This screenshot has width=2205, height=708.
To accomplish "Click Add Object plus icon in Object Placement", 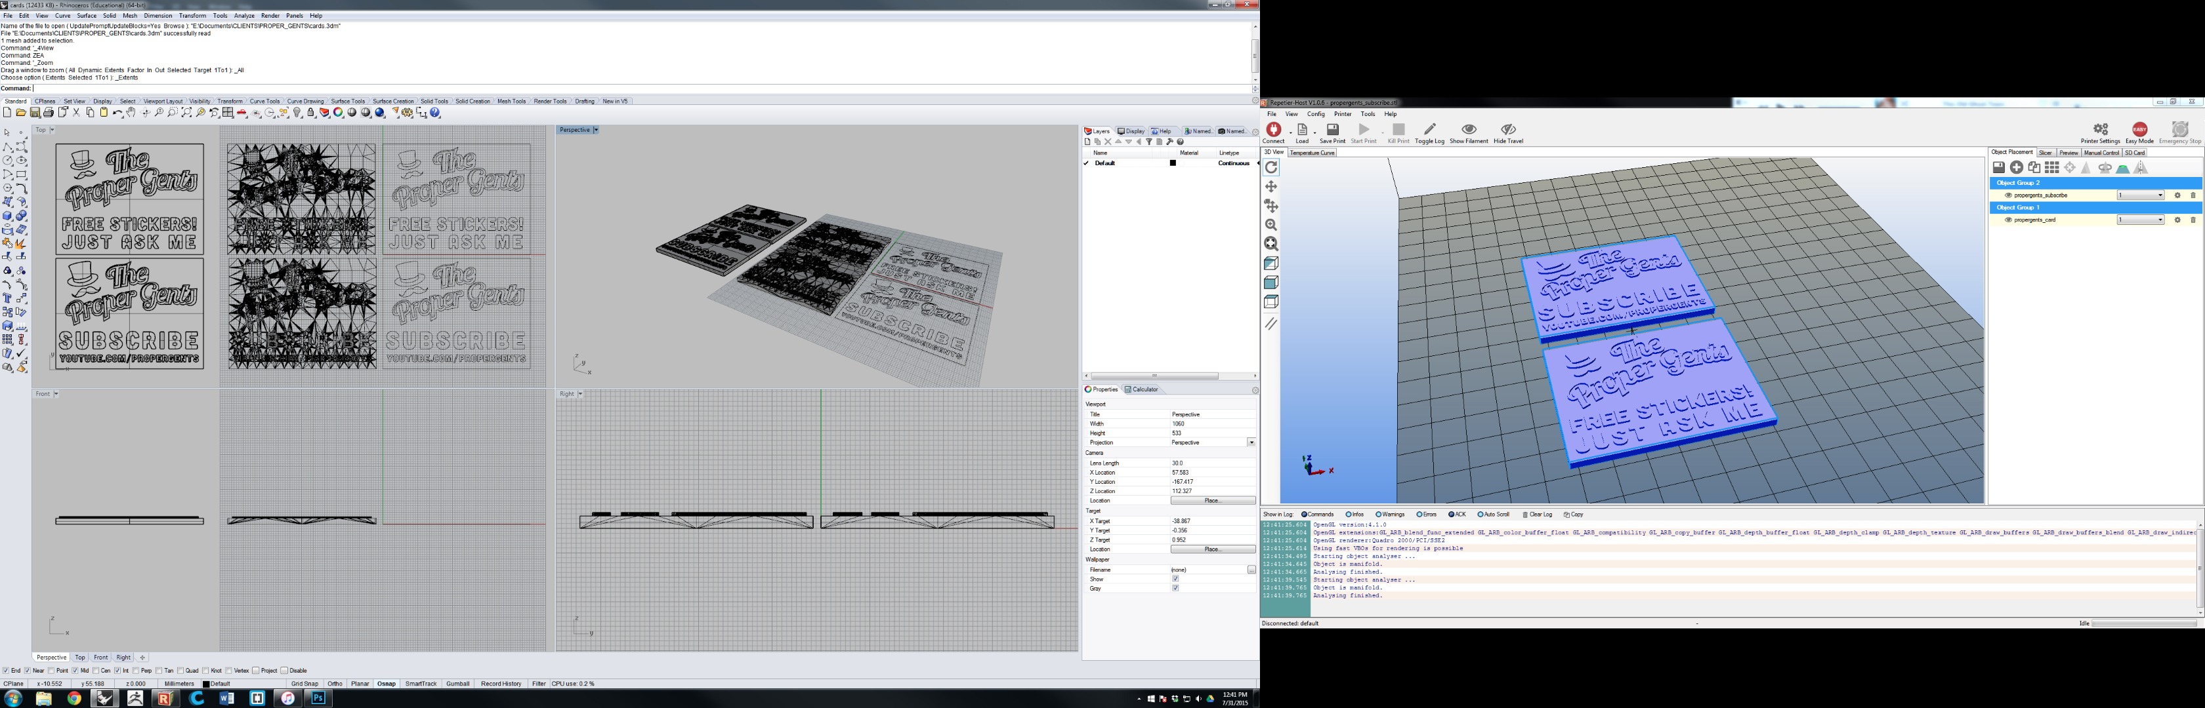I will pyautogui.click(x=2017, y=168).
